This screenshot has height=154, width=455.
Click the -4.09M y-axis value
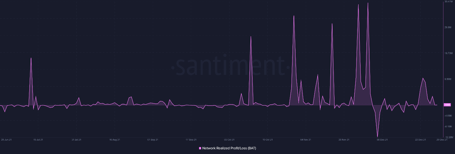pyautogui.click(x=448, y=116)
